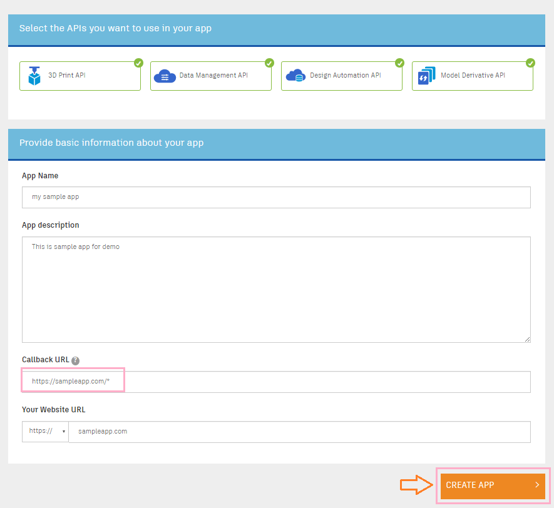The width and height of the screenshot is (554, 508).
Task: Toggle the Data Management API checkmark
Action: [x=269, y=63]
